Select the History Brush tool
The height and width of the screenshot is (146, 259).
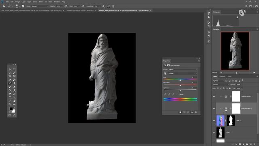pos(10,87)
